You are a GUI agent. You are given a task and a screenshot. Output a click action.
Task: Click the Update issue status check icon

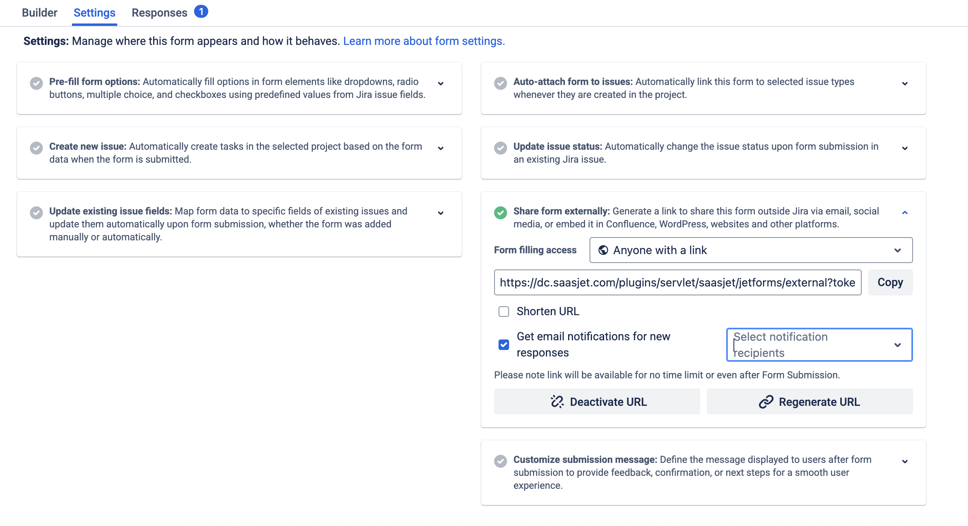pos(501,148)
